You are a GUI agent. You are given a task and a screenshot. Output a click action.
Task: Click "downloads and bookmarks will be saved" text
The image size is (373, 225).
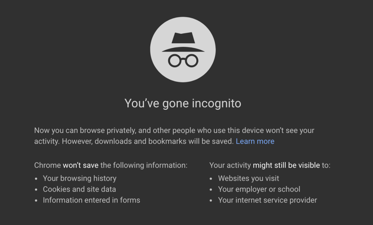pyautogui.click(x=164, y=141)
